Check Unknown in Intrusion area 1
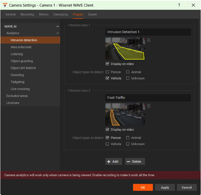Screen dimensions: 201x195 tap(128, 78)
